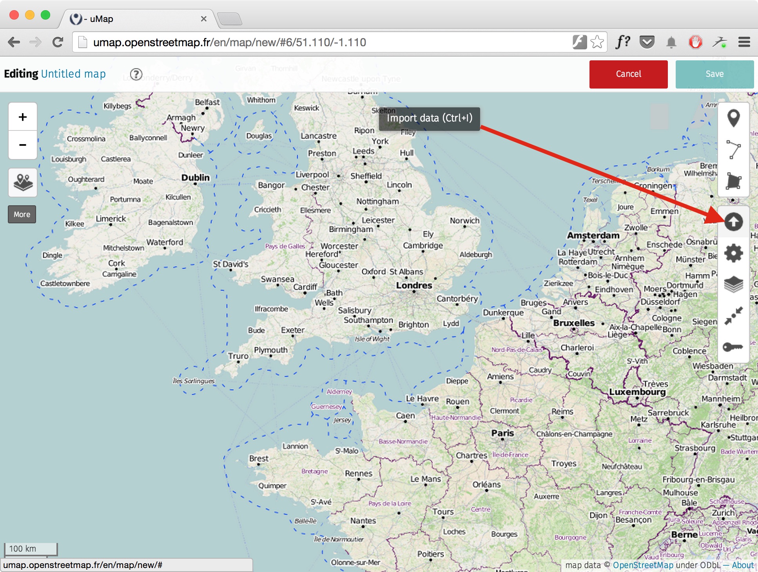This screenshot has height=572, width=758.
Task: Open the help question mark icon
Action: (136, 74)
